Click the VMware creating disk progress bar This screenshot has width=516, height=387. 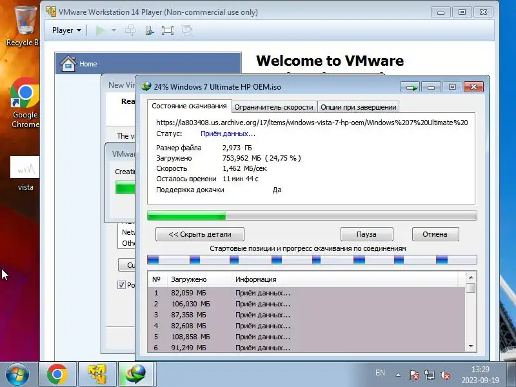125,187
